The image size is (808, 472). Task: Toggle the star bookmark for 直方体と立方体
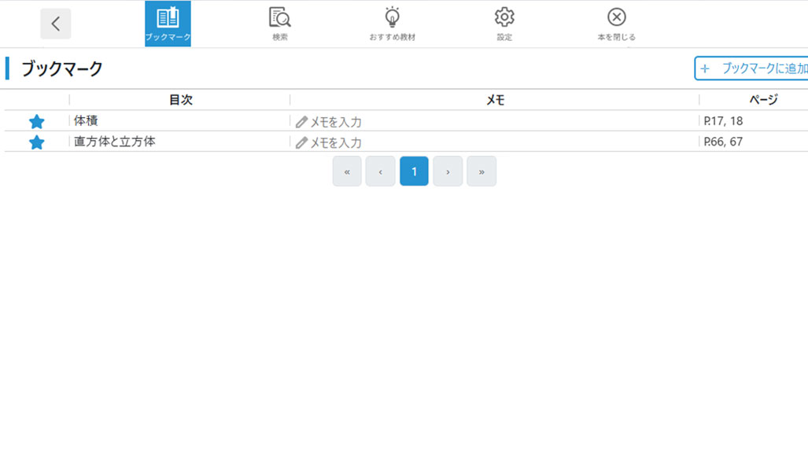(36, 142)
